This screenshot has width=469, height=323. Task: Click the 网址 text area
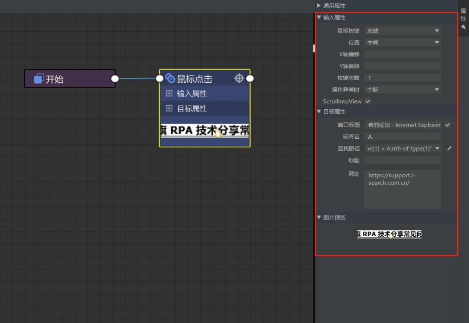click(403, 189)
